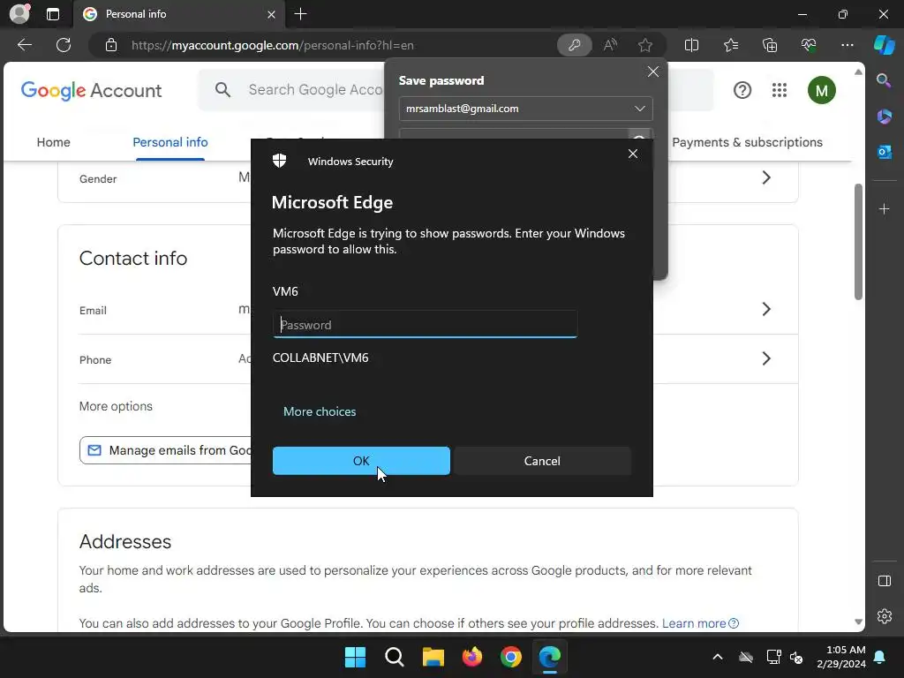This screenshot has width=904, height=678.
Task: Open the split screen icon
Action: coord(691,45)
